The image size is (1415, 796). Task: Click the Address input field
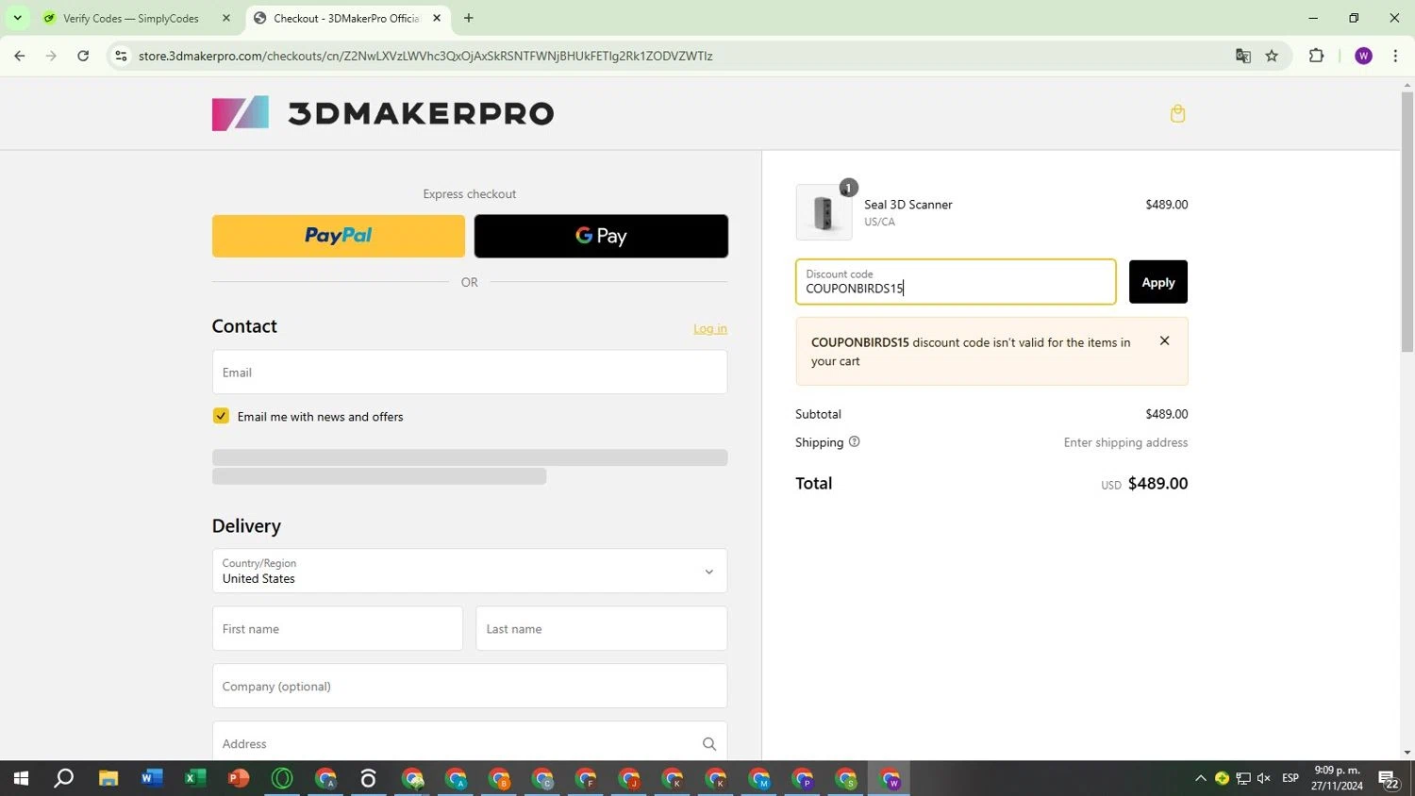pos(470,741)
